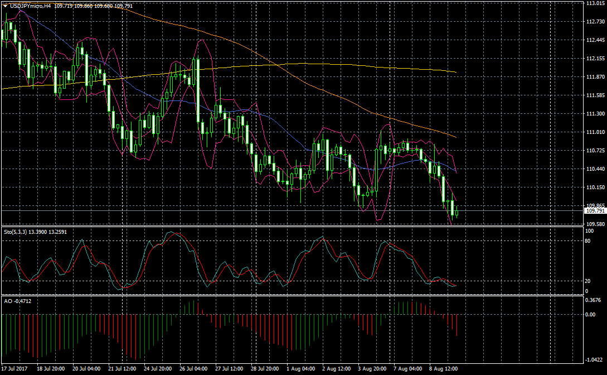This screenshot has width=607, height=375.
Task: Select the 17 Jul 2017 date label
Action: coord(14,369)
